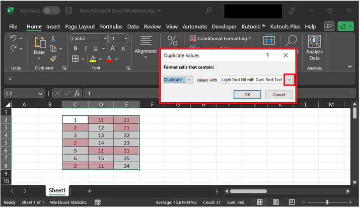360x208 pixels.
Task: Click the dialog help question mark
Action: pos(267,55)
